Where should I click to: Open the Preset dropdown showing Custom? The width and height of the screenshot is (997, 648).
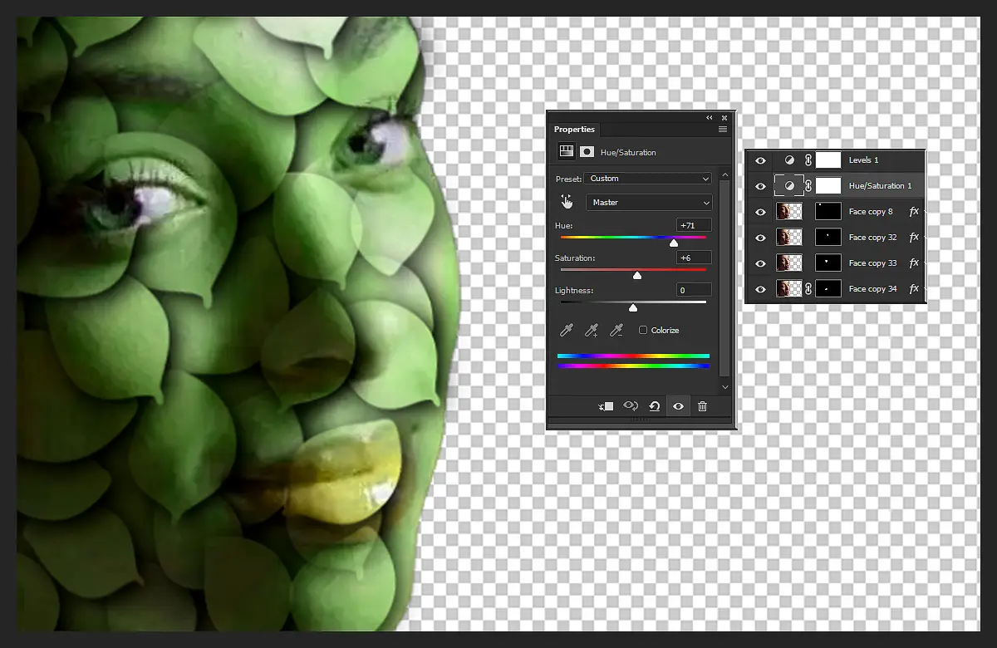click(648, 179)
